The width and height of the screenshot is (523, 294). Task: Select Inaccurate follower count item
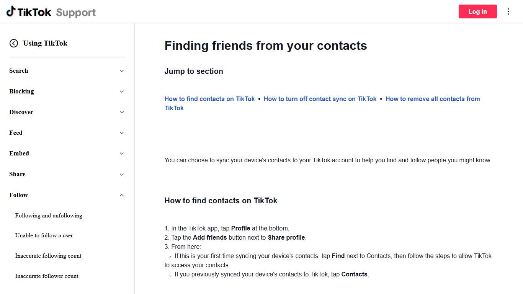[x=47, y=276]
